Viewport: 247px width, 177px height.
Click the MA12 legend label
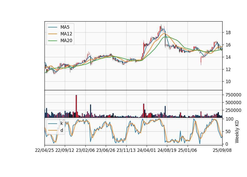[66, 34]
